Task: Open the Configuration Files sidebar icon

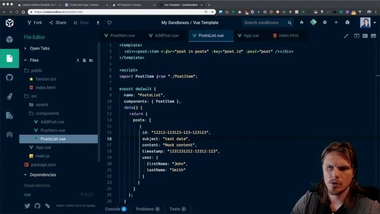Action: 9,115
